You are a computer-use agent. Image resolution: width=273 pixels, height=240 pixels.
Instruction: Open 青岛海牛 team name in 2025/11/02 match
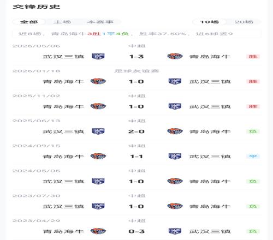63,106
